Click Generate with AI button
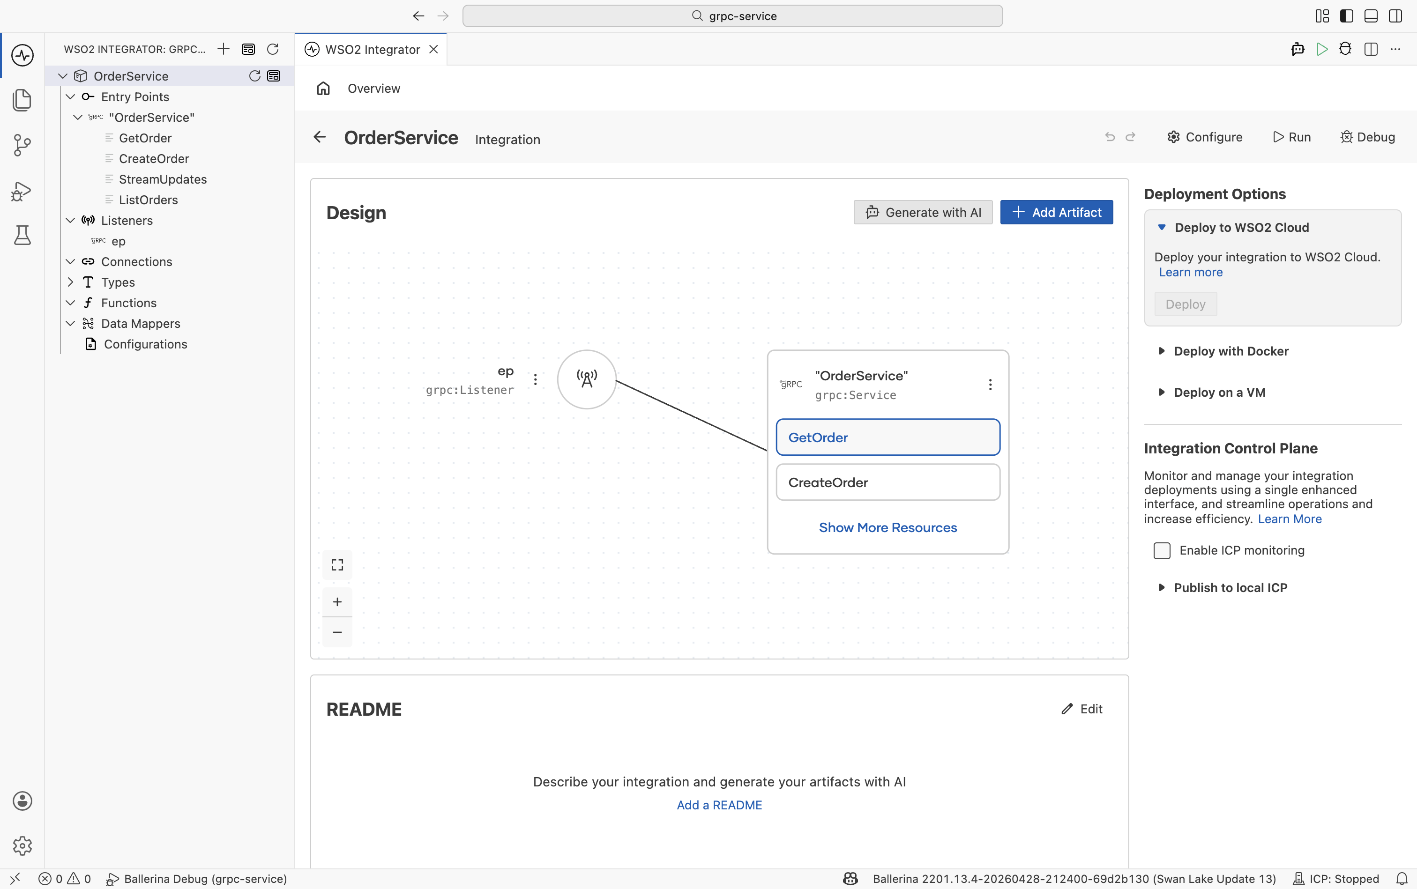 923,212
